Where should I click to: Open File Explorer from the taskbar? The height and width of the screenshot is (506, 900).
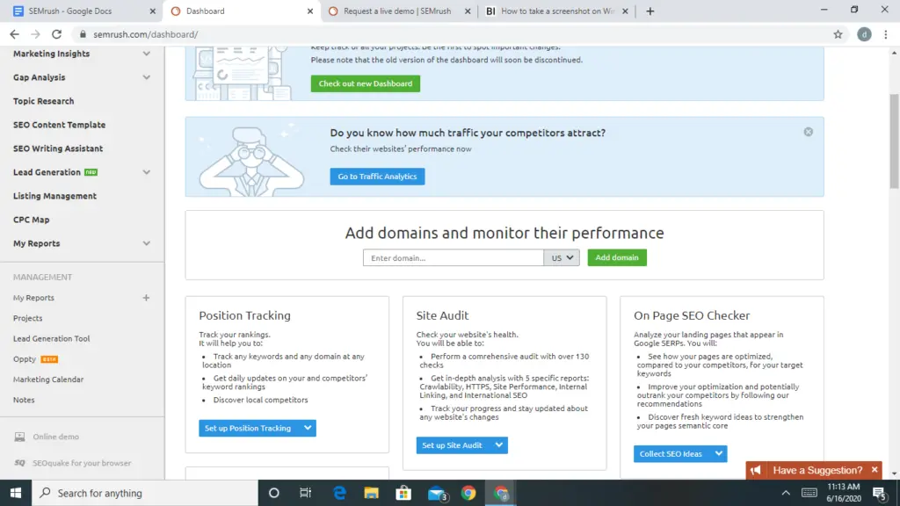(x=371, y=493)
